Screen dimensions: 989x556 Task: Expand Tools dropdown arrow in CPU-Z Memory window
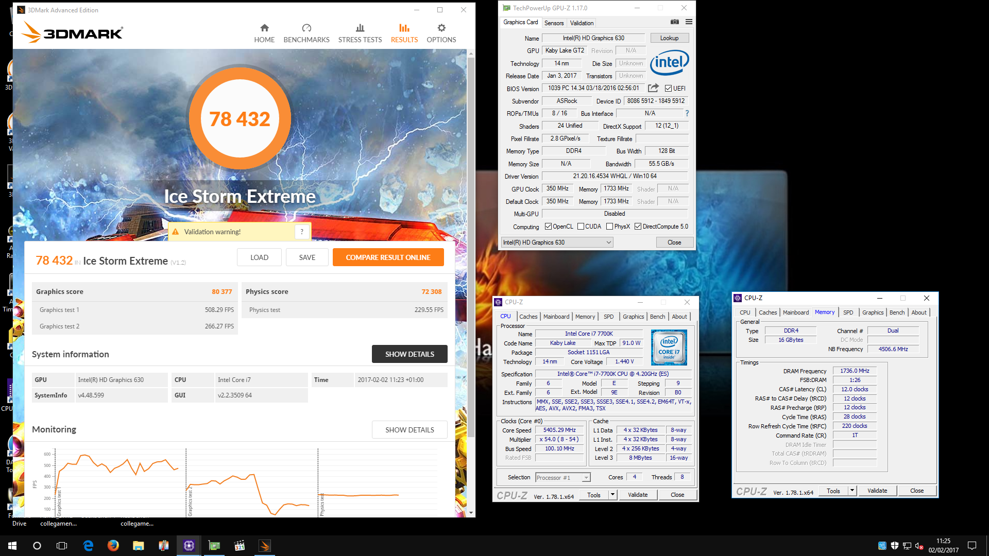[x=852, y=491]
